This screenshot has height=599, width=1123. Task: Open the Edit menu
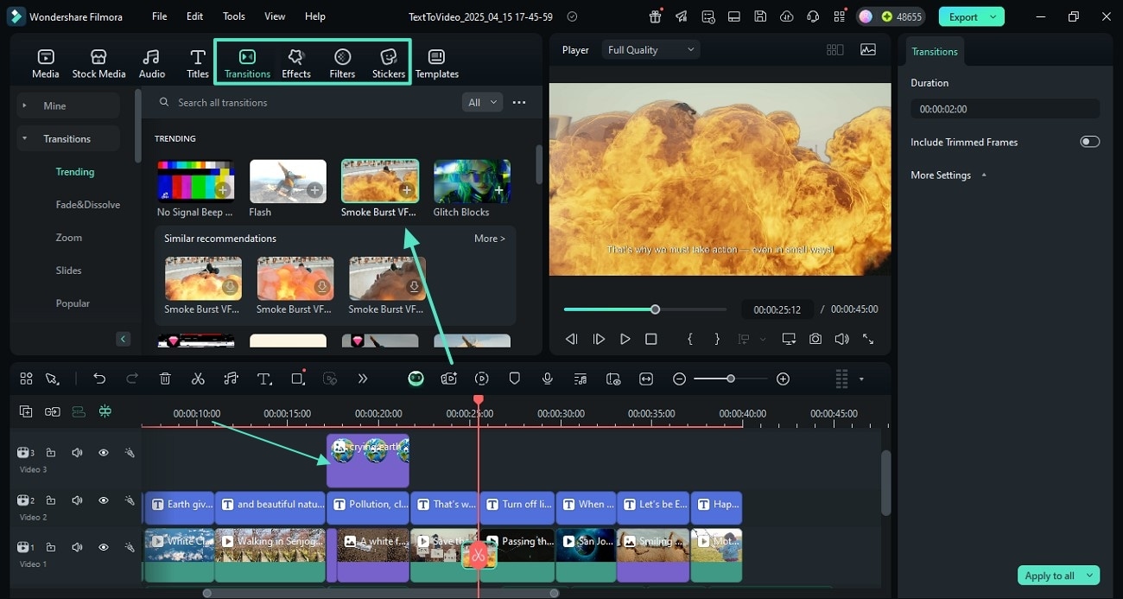195,16
